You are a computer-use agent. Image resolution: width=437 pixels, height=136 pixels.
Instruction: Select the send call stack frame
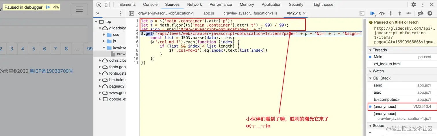(402, 85)
